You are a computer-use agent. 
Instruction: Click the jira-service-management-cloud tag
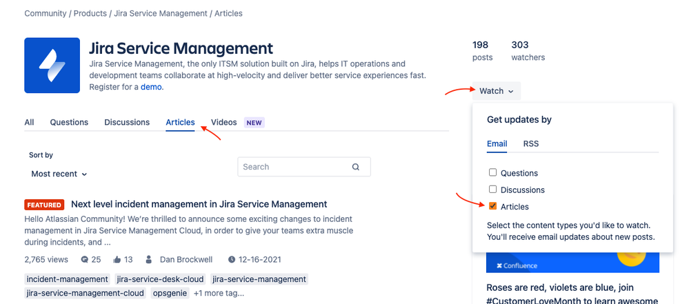(x=86, y=293)
